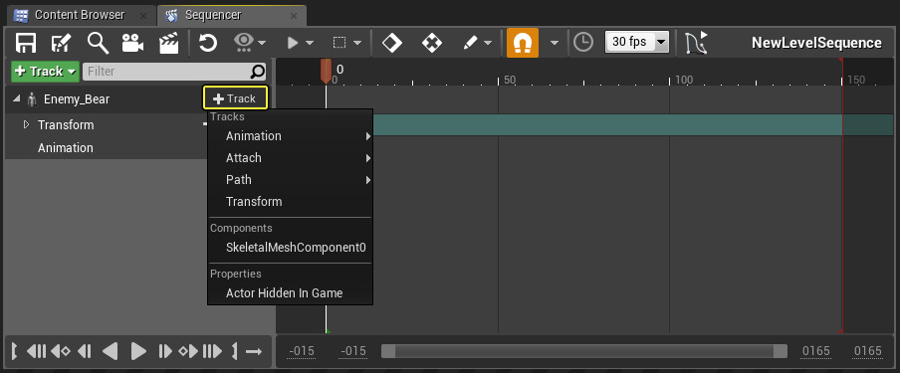Screen dimensions: 900x373
Task: Click the timeline ruler at 100
Action: (x=684, y=80)
